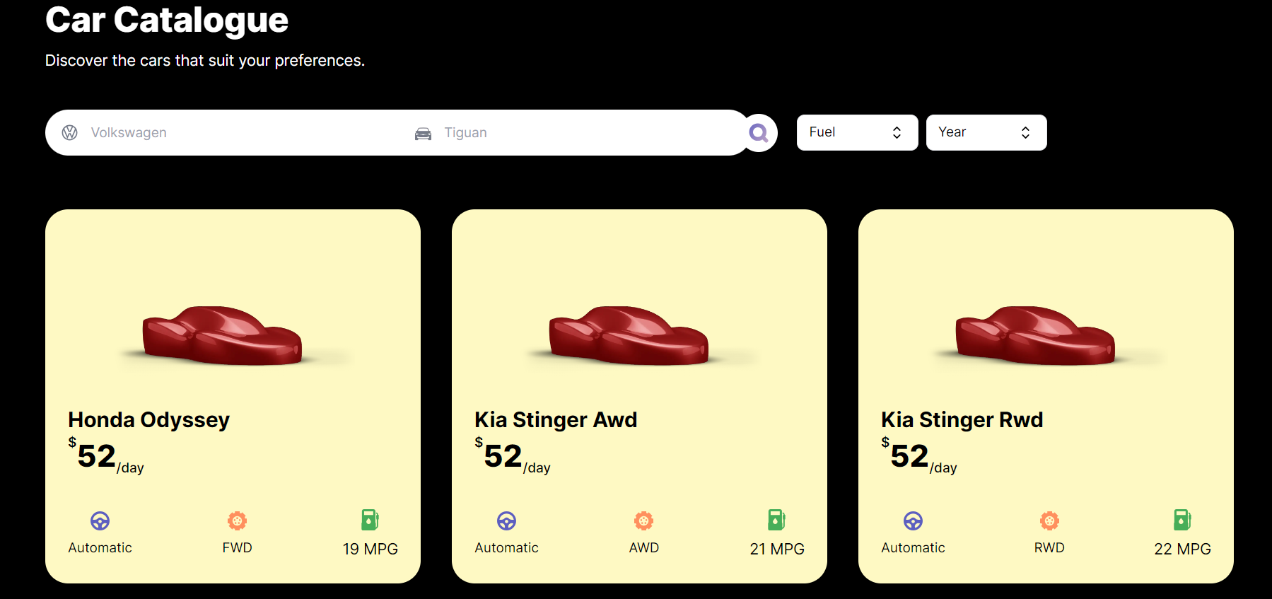Click the FWD drive icon on Honda Odyssey

pos(237,521)
